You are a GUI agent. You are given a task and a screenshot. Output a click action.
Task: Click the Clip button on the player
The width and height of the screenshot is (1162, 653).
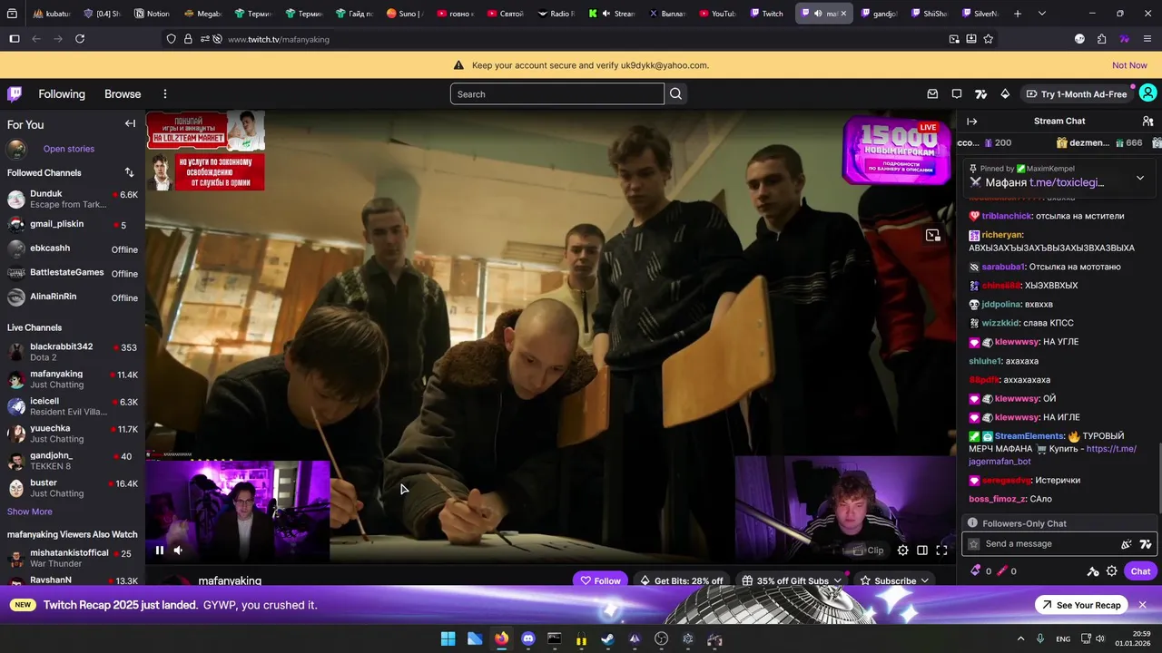868,550
